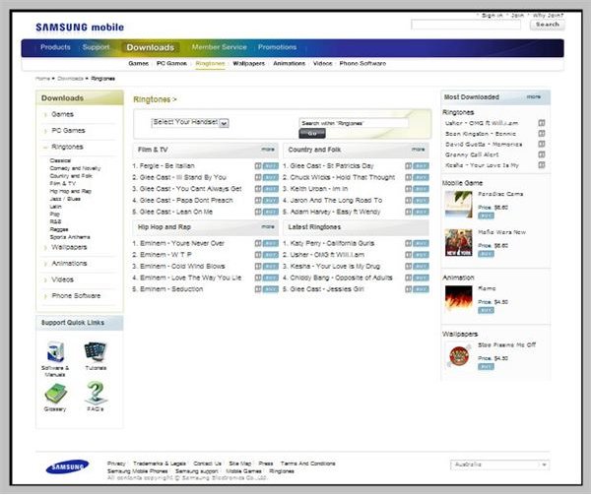Open the FAQ's question mark icon
The height and width of the screenshot is (495, 591).
[x=96, y=393]
